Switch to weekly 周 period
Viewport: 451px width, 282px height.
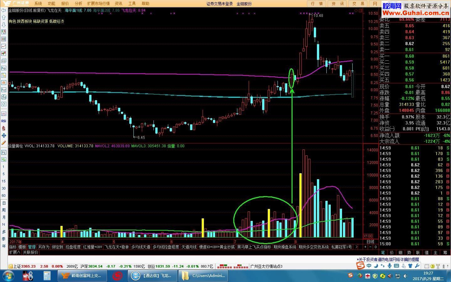click(x=4, y=210)
